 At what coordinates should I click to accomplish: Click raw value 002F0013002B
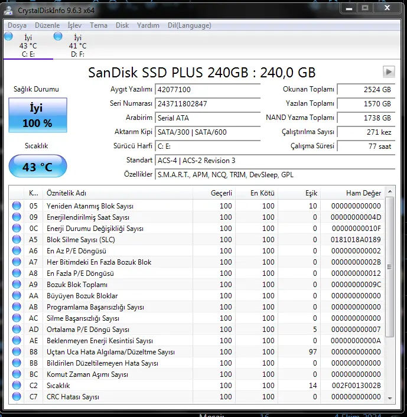pyautogui.click(x=356, y=385)
